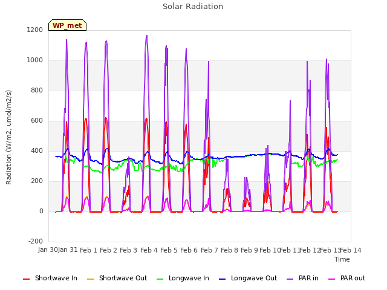Click the 600 y-axis tick label
The width and height of the screenshot is (387, 290).
tap(37, 121)
